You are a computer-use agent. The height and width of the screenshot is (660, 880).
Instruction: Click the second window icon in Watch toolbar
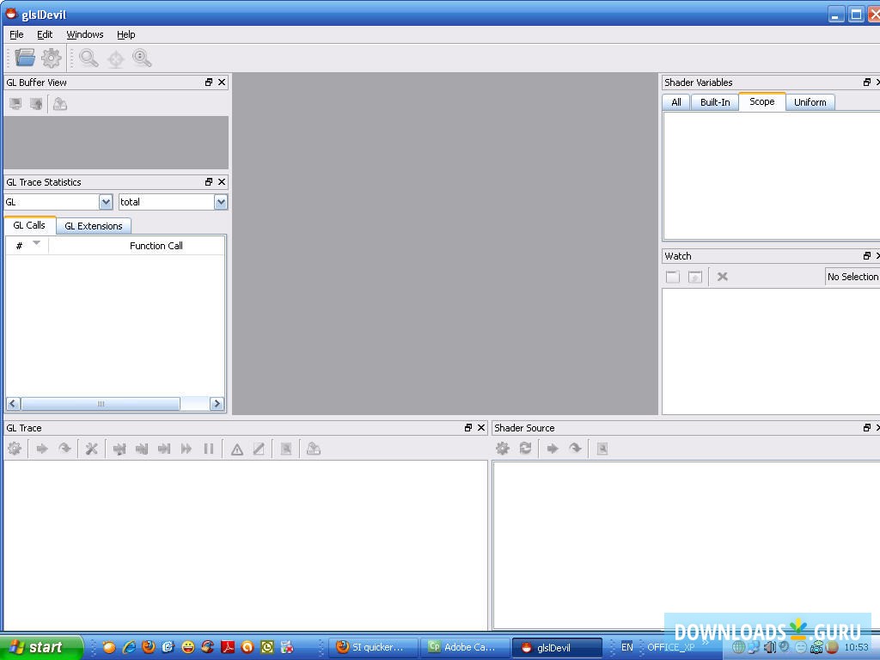(x=694, y=277)
